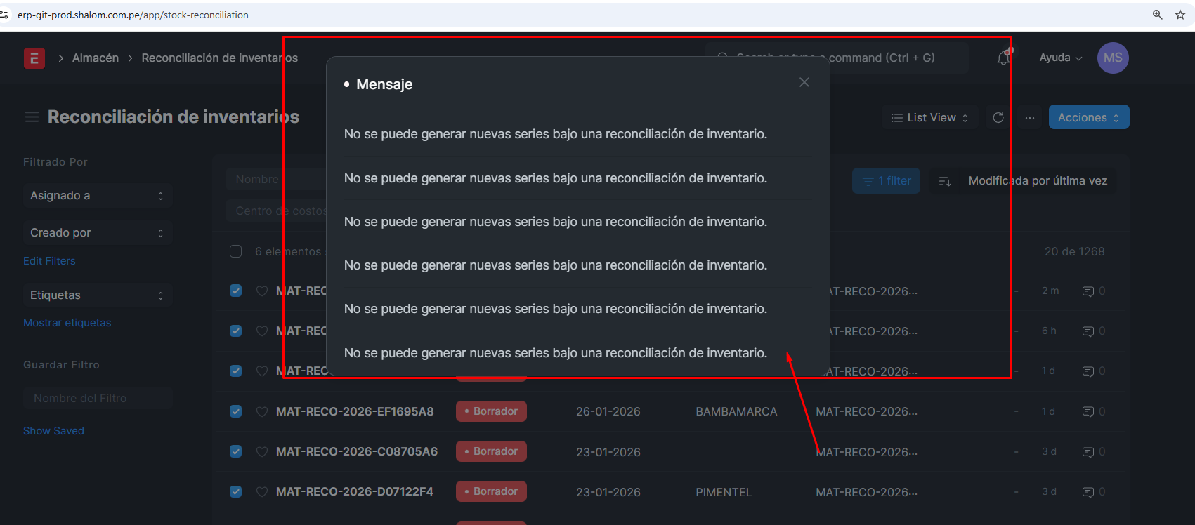Open the notifications bell
The image size is (1195, 525).
(1003, 58)
